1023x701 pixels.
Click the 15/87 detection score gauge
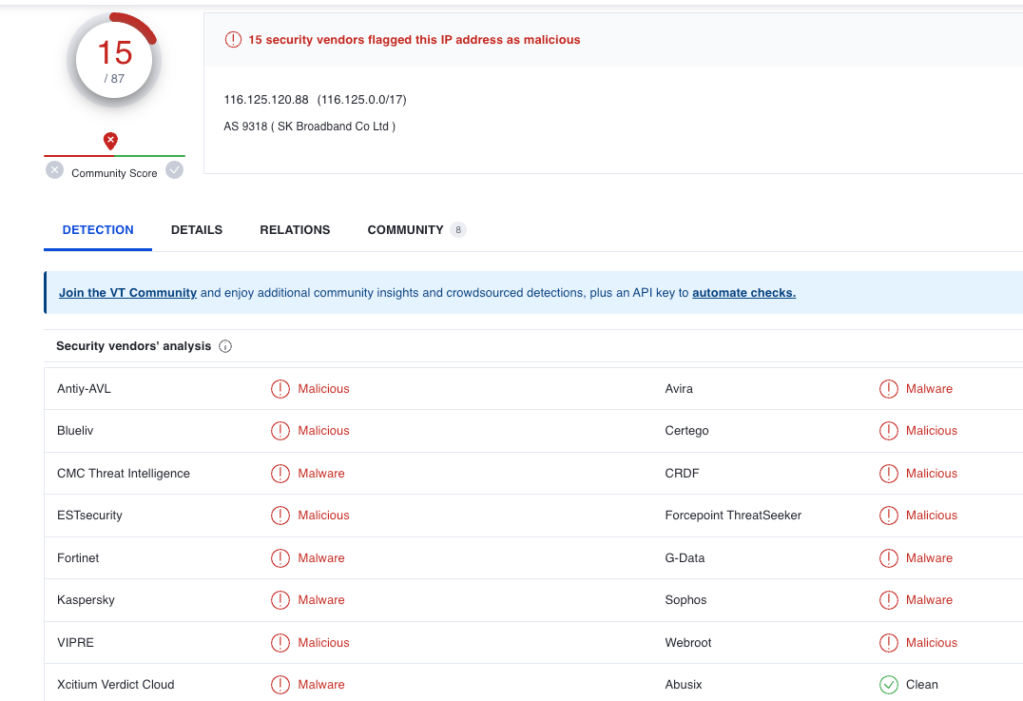pos(114,61)
